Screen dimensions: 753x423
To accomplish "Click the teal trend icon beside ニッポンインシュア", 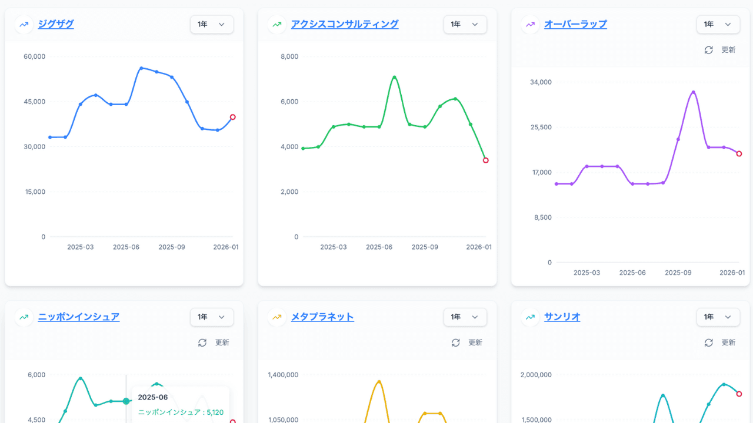I will pos(24,317).
